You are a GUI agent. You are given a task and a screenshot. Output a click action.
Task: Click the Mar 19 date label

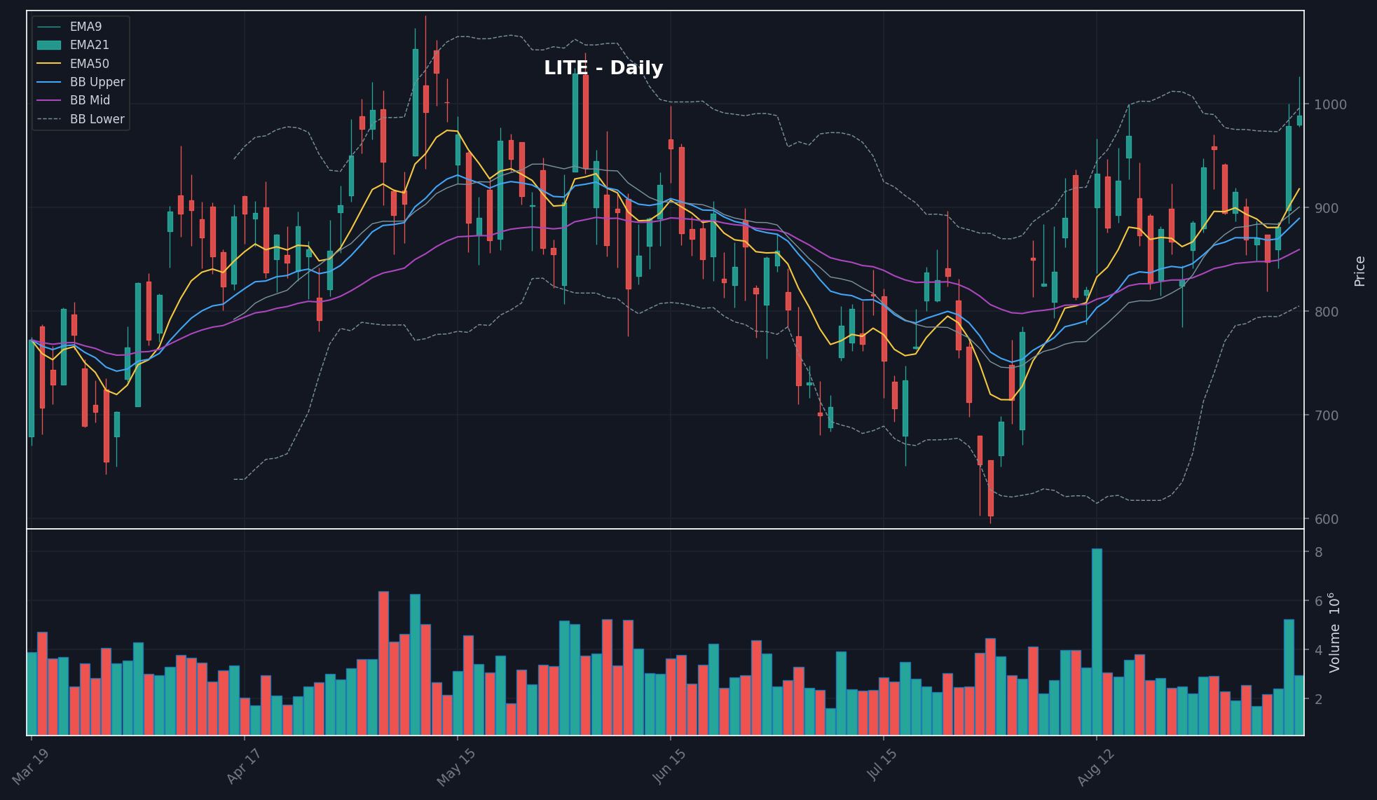tap(31, 767)
